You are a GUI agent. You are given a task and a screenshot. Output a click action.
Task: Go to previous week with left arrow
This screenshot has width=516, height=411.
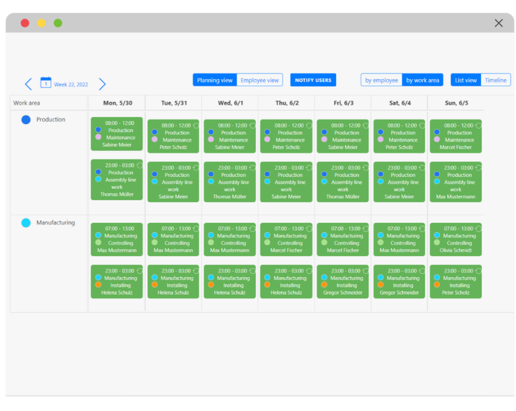tap(29, 84)
